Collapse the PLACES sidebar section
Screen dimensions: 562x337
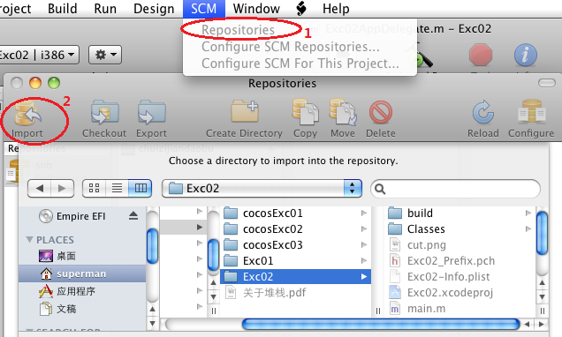click(x=30, y=239)
